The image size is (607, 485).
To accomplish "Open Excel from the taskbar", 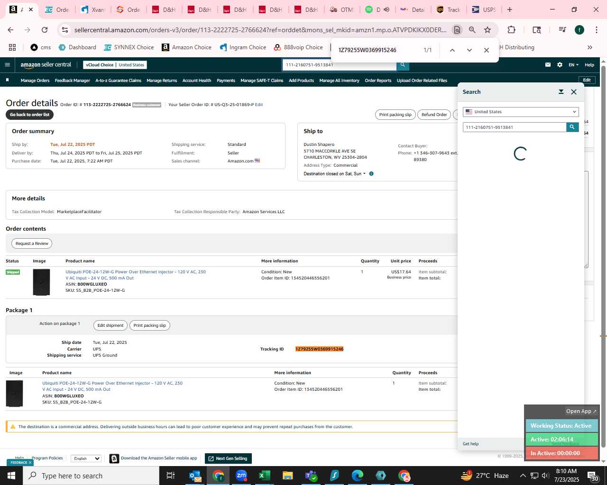I will coord(264,476).
